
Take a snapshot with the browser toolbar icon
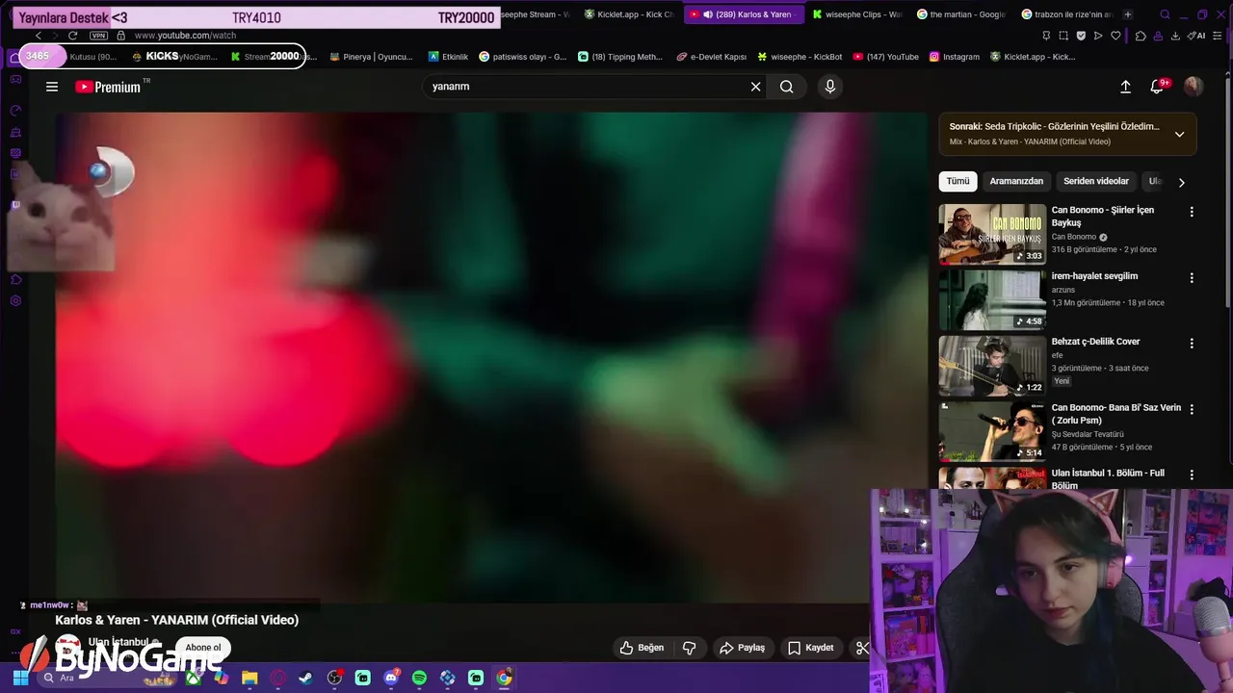coord(1063,36)
